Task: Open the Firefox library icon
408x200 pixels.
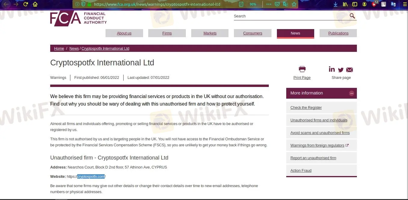Action: point(345,4)
